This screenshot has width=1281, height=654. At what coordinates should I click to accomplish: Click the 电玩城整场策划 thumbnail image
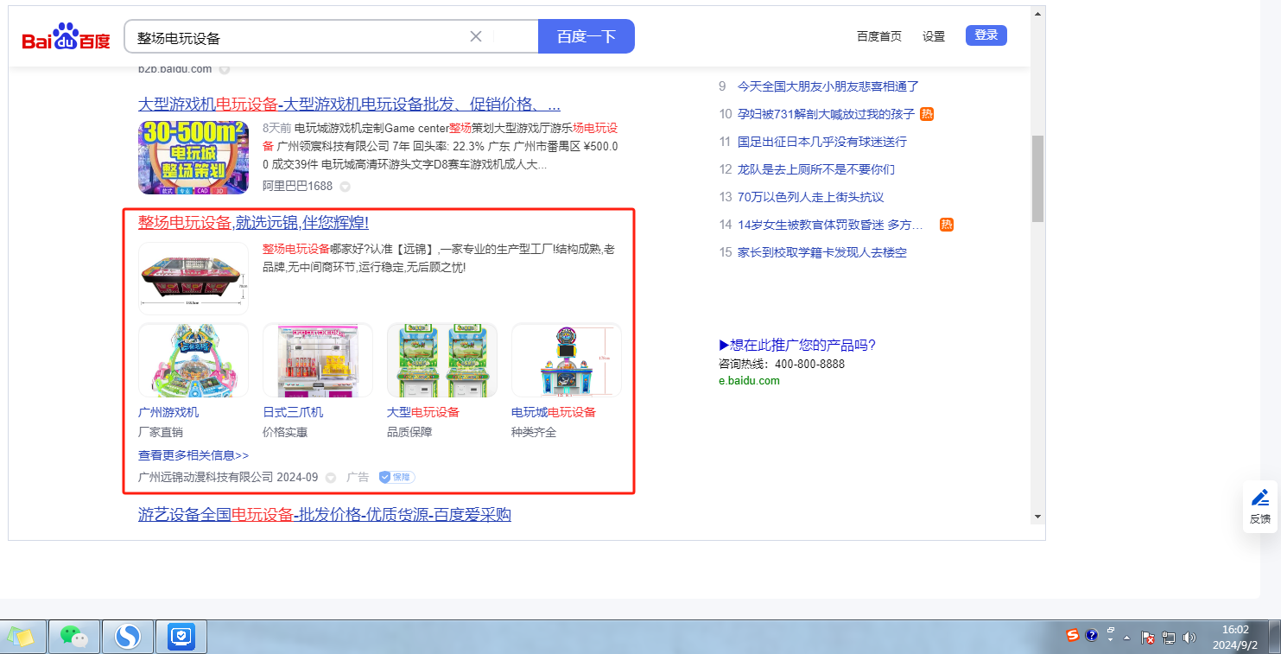click(193, 157)
